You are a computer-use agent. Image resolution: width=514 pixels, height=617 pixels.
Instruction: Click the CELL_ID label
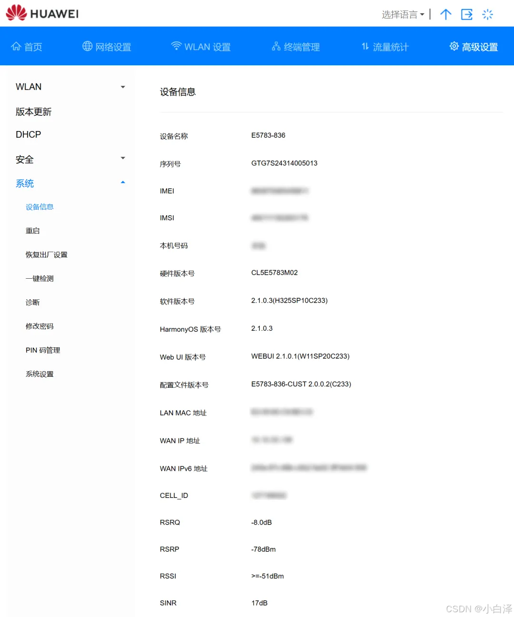pyautogui.click(x=174, y=496)
